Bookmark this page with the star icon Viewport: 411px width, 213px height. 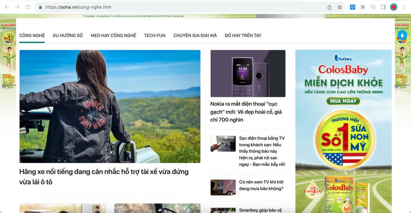[x=340, y=7]
